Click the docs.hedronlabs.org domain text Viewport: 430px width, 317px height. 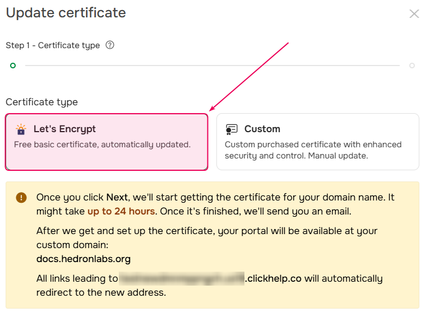tap(84, 259)
